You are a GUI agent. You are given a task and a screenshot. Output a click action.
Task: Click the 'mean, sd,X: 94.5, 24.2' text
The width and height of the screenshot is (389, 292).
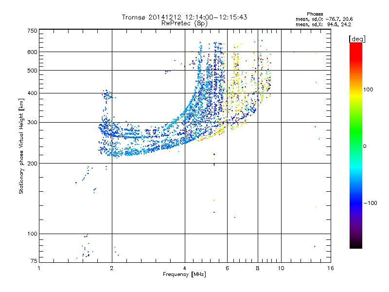[x=323, y=24]
